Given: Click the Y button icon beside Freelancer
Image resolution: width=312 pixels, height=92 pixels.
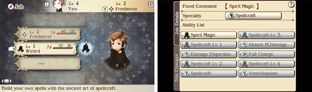Looking at the screenshot, I should pyautogui.click(x=105, y=9).
